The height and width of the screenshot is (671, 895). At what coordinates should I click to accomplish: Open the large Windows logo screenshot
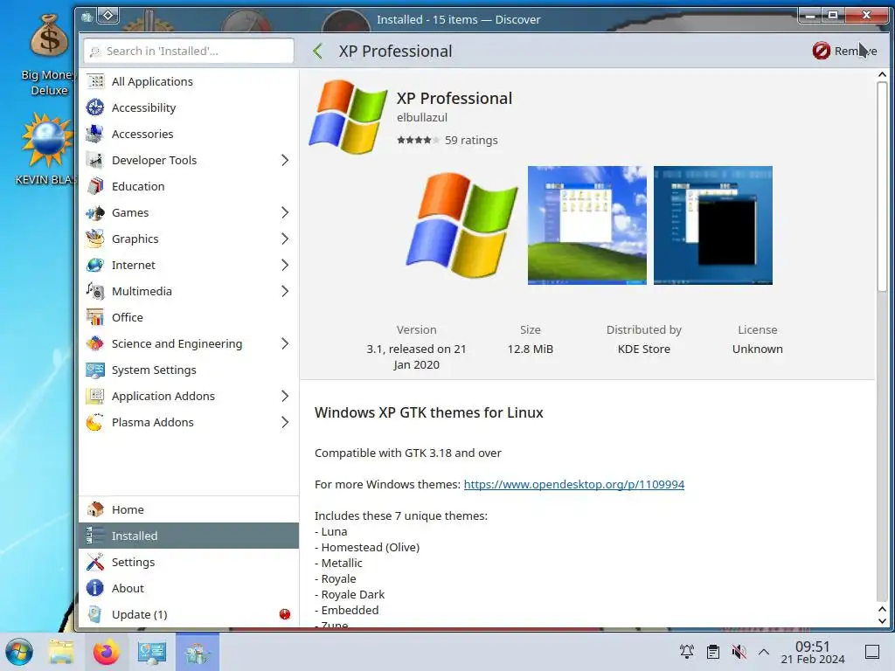(463, 225)
